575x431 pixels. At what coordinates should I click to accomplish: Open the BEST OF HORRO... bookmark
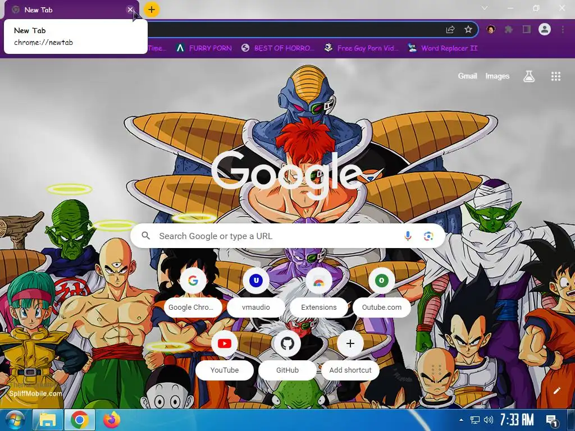[278, 48]
